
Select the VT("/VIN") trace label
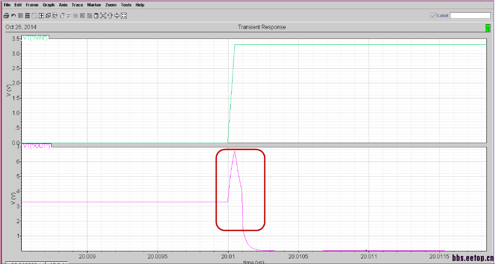click(x=35, y=38)
